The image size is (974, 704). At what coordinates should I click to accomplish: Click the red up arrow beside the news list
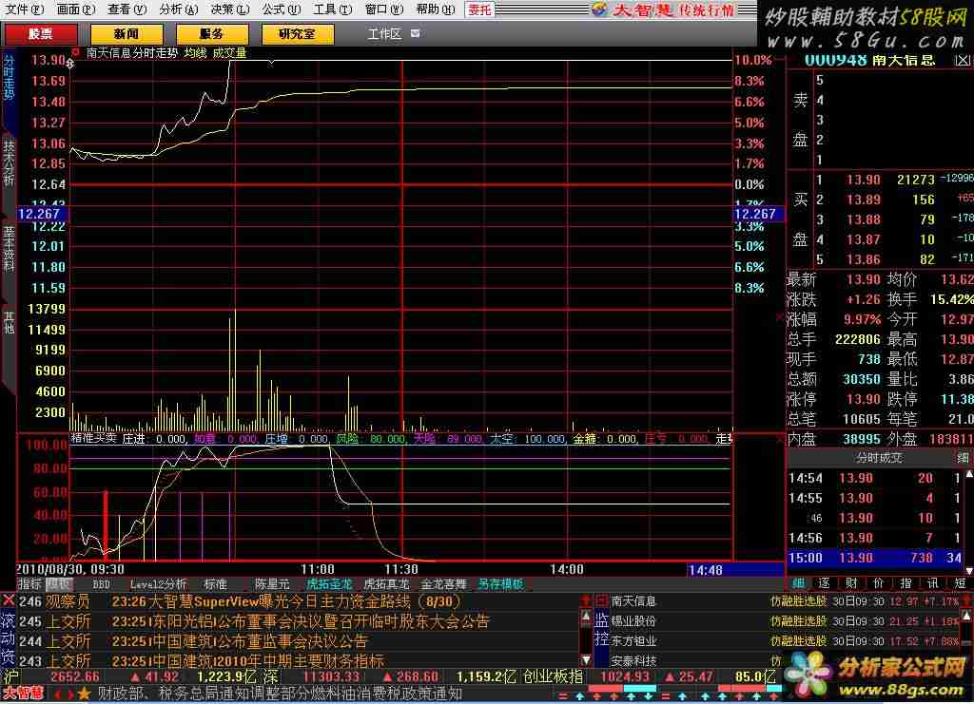point(585,600)
